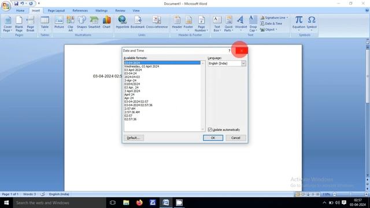Click the Redo icon in Quick Access toolbar
The image size is (370, 208).
31,3
